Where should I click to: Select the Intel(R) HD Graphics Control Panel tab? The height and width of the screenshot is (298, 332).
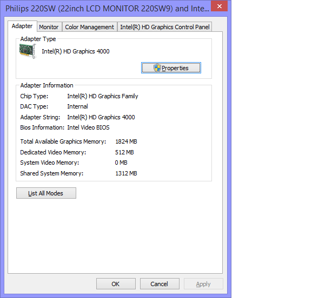(164, 27)
